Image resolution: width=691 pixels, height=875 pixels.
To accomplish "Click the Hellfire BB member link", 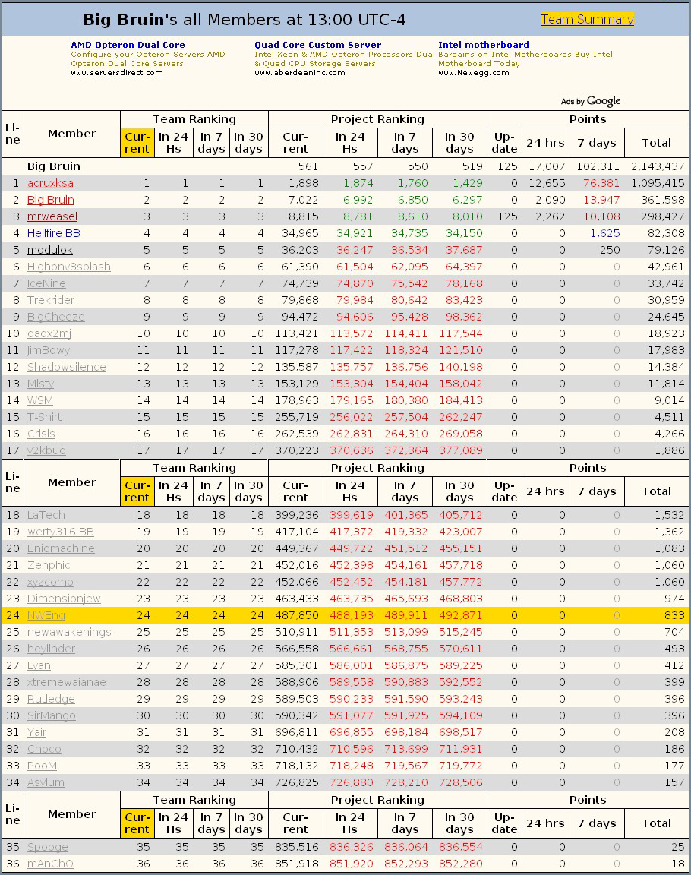I will pos(54,233).
